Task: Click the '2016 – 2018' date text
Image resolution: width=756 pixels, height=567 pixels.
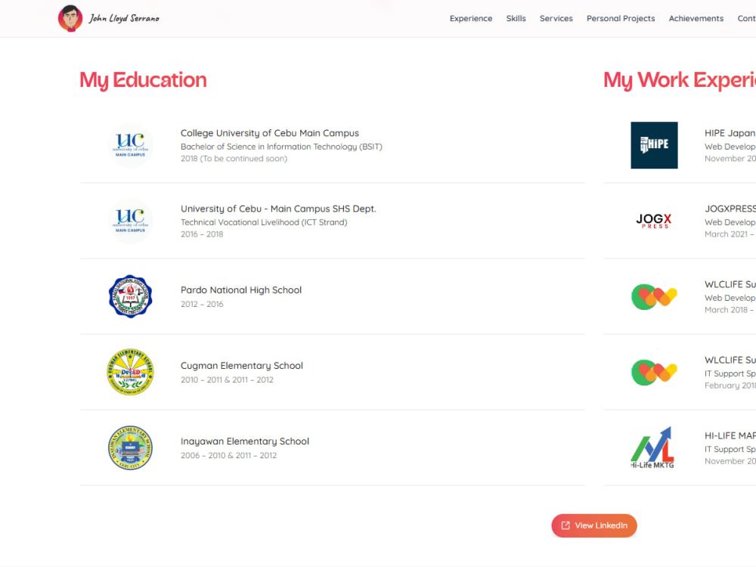Action: (202, 234)
